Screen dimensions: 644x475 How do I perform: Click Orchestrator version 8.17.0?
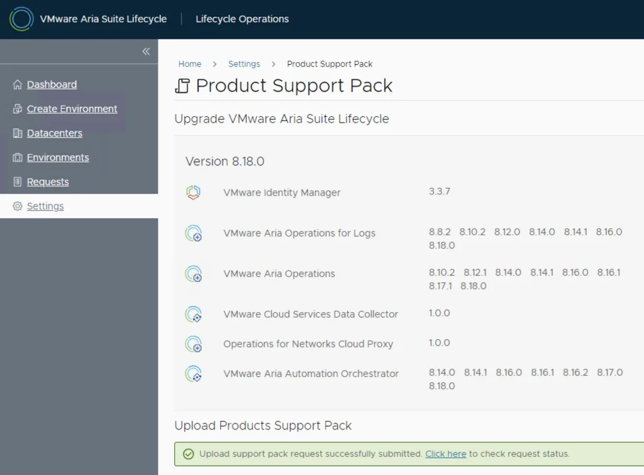point(609,372)
